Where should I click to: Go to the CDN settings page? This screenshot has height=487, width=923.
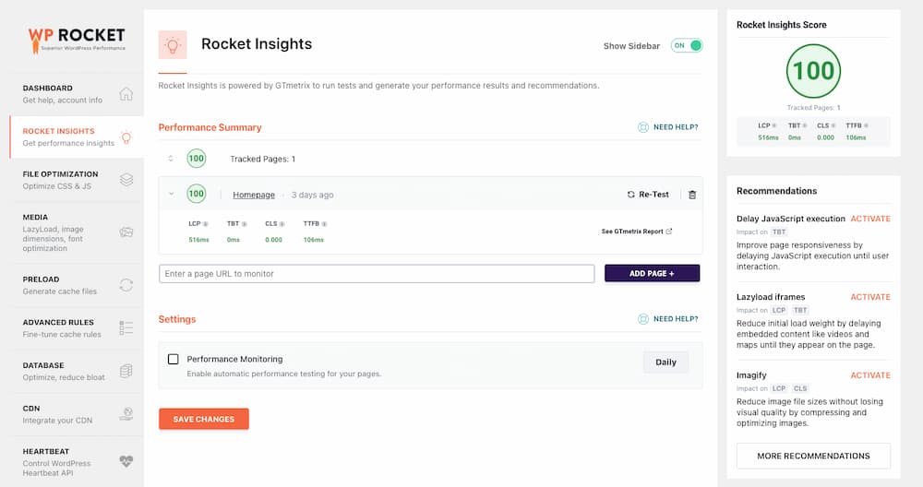[77, 414]
